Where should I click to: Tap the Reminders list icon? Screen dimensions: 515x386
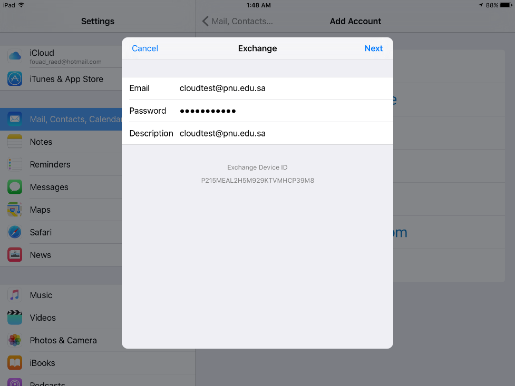(15, 164)
